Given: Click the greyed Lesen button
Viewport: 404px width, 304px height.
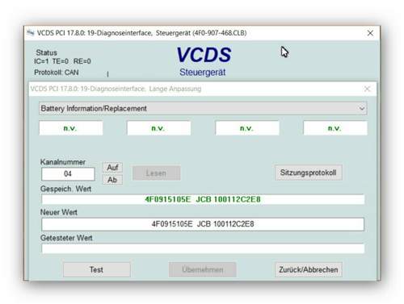Looking at the screenshot, I should [x=156, y=173].
